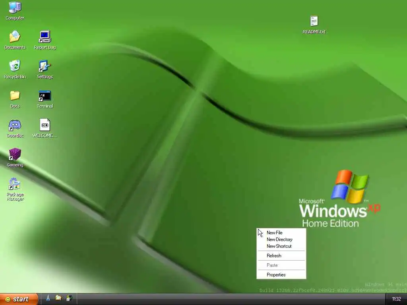Choose New File from context menu
This screenshot has height=305, width=407.
[x=281, y=233]
